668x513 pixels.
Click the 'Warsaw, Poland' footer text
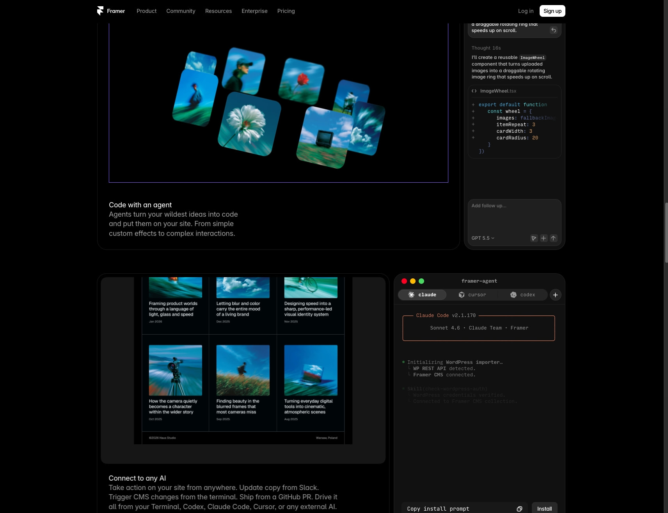click(327, 438)
